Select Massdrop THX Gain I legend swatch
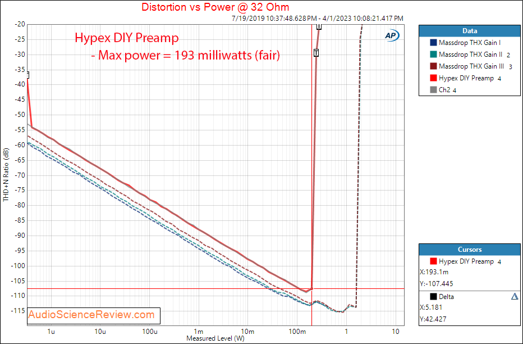 coord(433,43)
